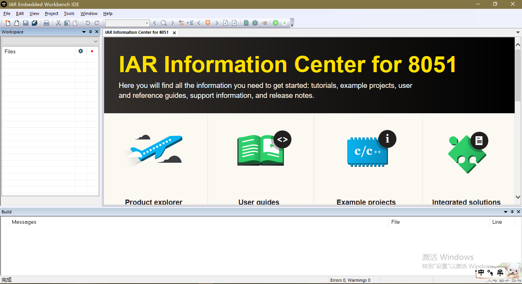Open the editor tab list dropdown arrow

tap(518, 32)
